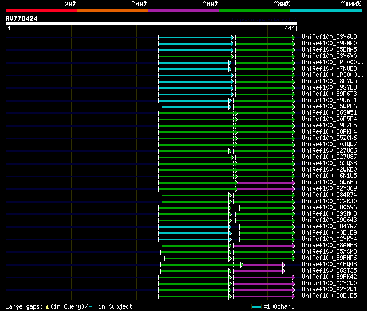
Task: Click the UniRef100_A2Y2W0 label
Action: [329, 283]
